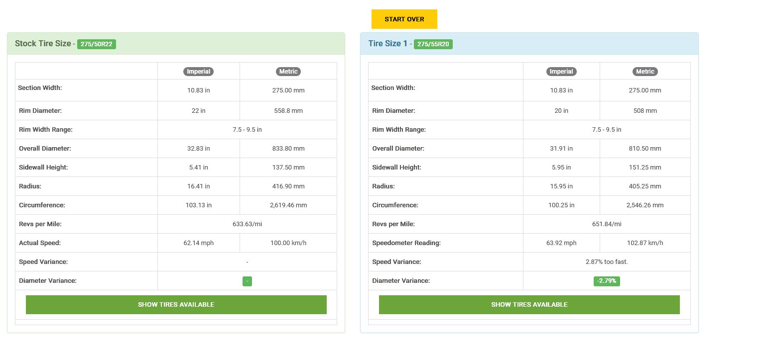Image resolution: width=771 pixels, height=343 pixels.
Task: Click Section Width label in Stock Tire table
Action: coord(40,88)
